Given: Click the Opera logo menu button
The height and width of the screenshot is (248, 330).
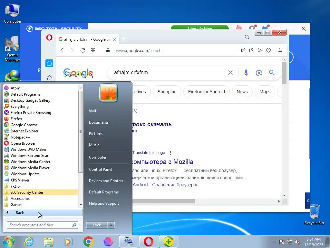Looking at the screenshot, I should 49,38.
